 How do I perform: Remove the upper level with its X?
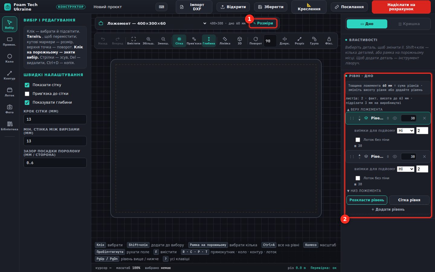pyautogui.click(x=424, y=118)
